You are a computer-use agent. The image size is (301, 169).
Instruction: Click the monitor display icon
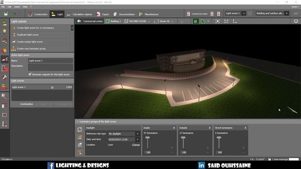coord(296,21)
